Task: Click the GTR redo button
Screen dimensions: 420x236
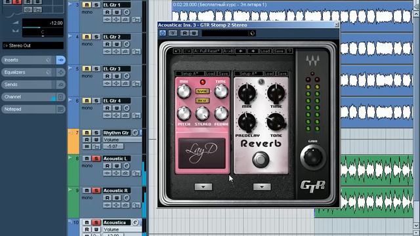Action: pyautogui.click(x=187, y=51)
